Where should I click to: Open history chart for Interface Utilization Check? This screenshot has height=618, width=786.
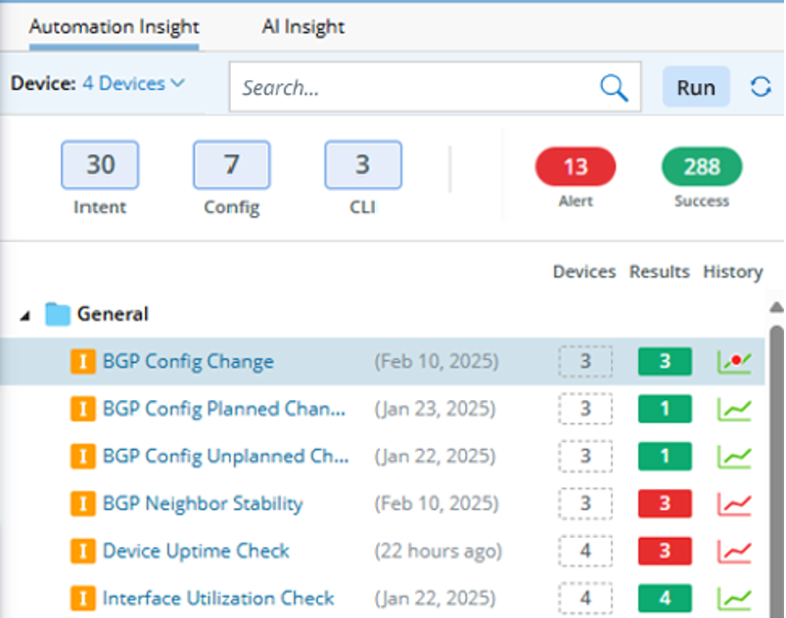pyautogui.click(x=733, y=598)
